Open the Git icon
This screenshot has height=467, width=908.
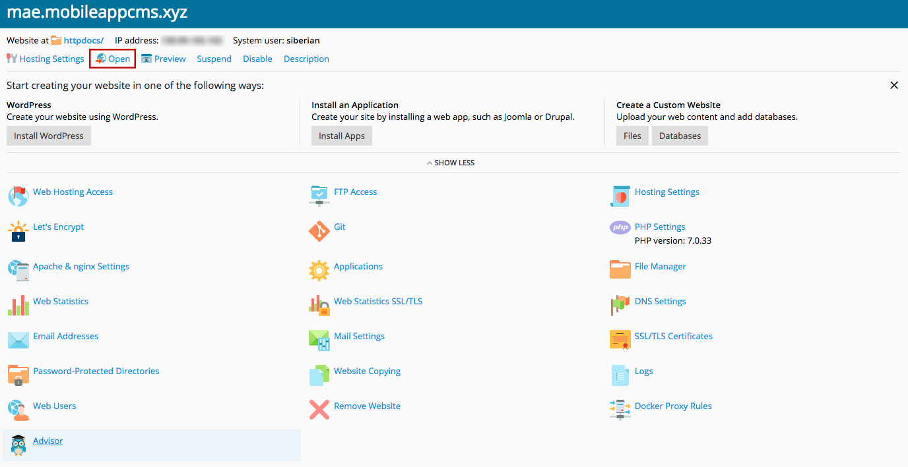319,231
